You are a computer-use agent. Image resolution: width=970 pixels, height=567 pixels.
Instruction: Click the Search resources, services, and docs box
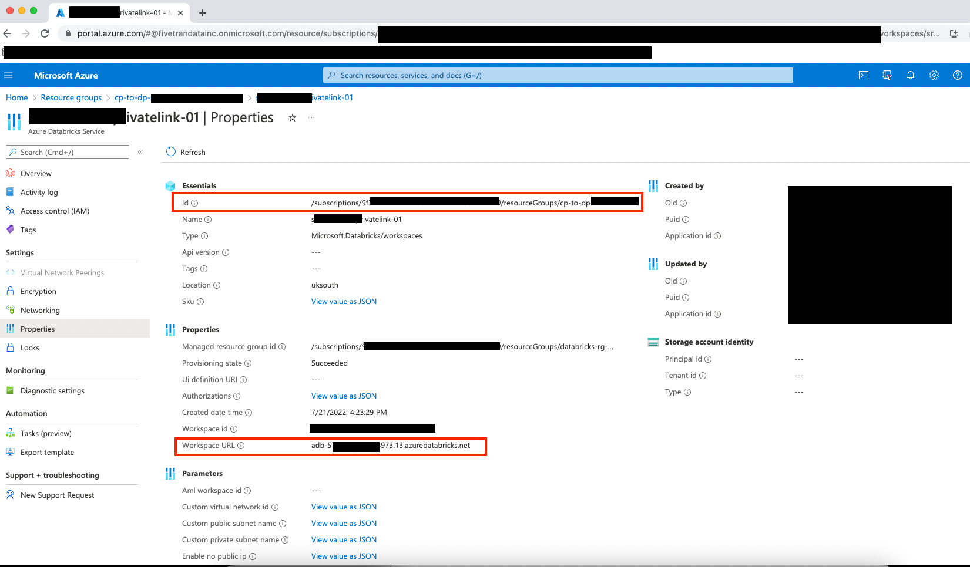[558, 75]
